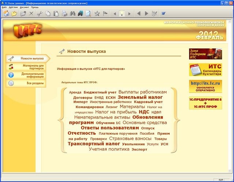Click the УСН topic link
Viewport: 234px width, 182px height.
coord(165,144)
